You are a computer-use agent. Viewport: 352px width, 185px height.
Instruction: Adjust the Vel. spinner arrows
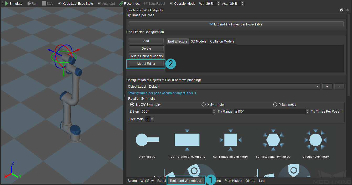coord(219,4)
